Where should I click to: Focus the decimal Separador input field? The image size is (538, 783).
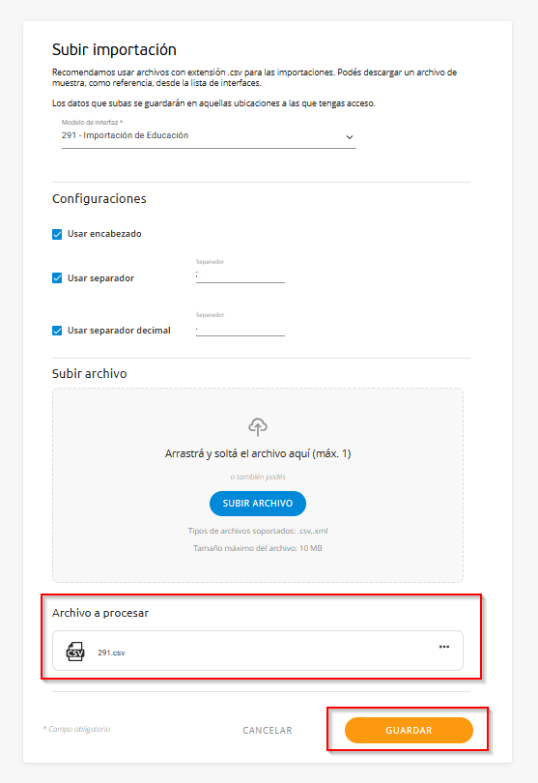click(x=241, y=328)
